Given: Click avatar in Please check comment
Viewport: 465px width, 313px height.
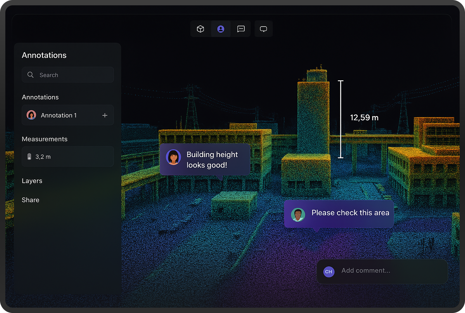Looking at the screenshot, I should click(298, 215).
